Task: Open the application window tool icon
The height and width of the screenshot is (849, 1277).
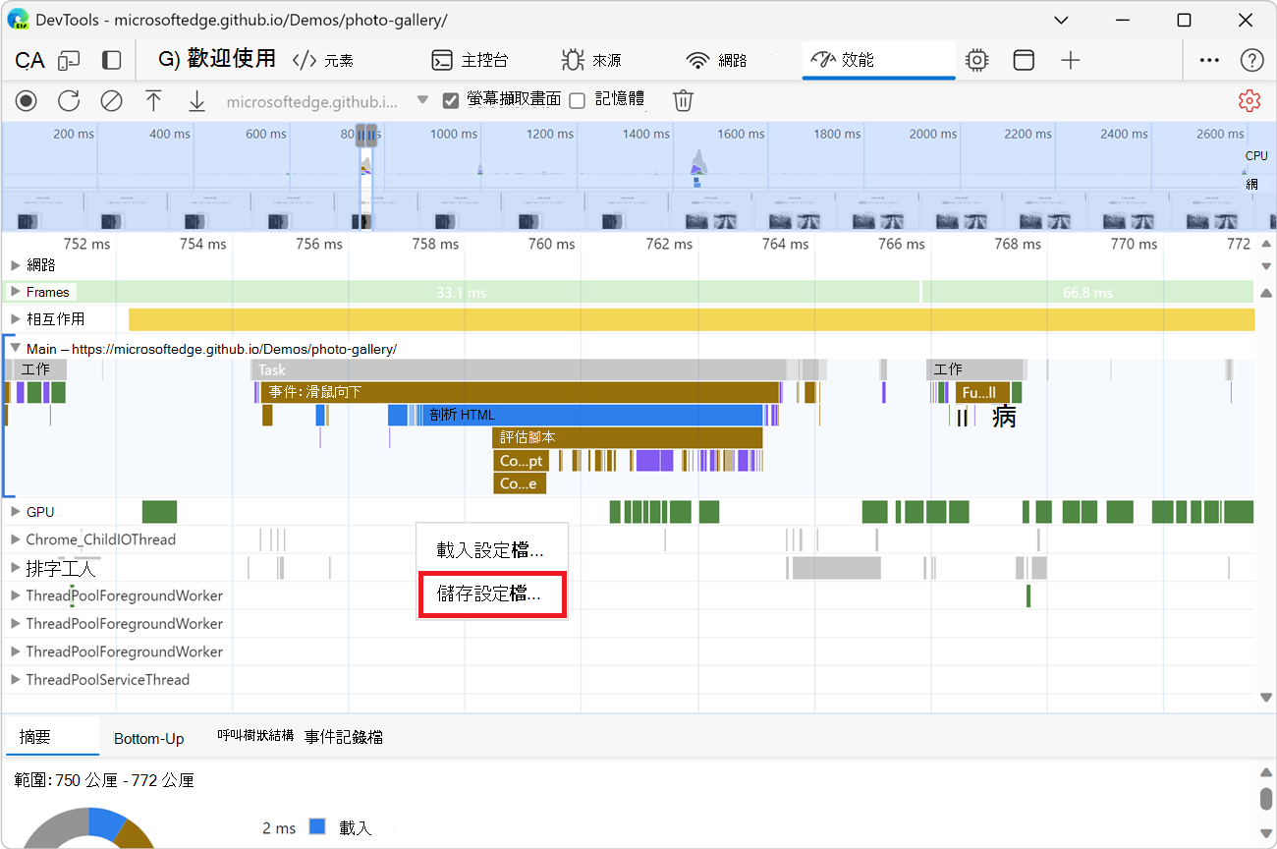Action: 1024,61
